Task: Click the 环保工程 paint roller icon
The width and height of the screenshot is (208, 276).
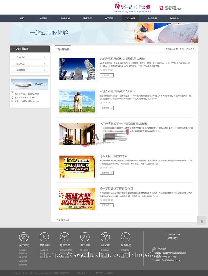Action: coord(65,237)
